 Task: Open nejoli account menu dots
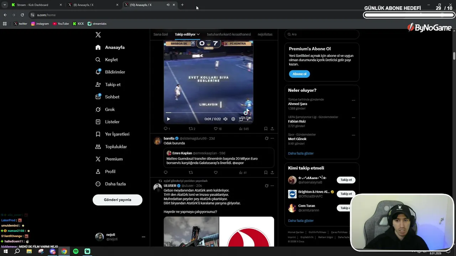click(144, 237)
